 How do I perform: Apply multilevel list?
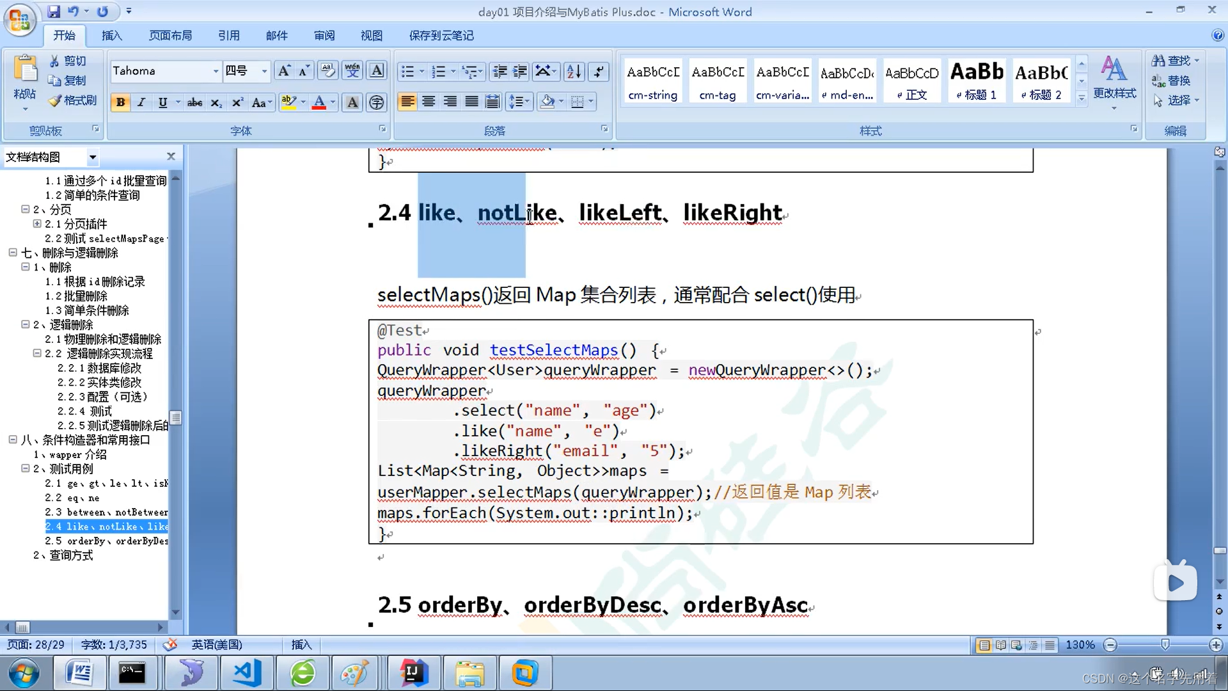(470, 71)
